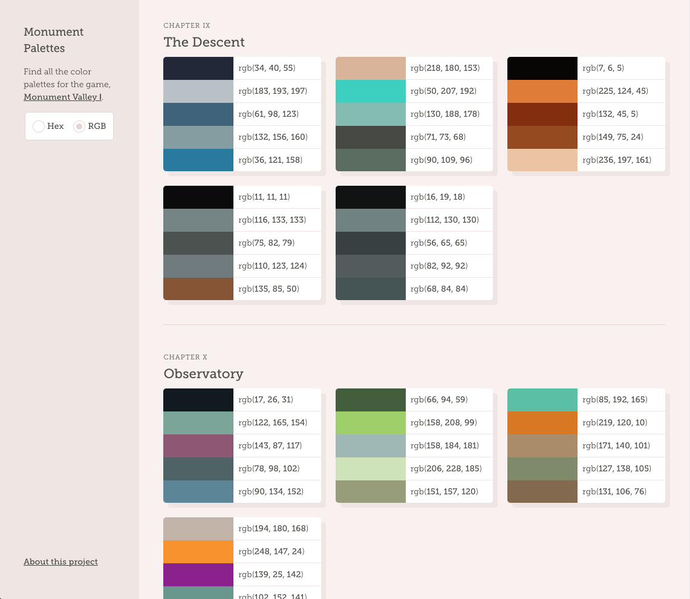Open the About this project link
Image resolution: width=690 pixels, height=599 pixels.
pos(60,561)
